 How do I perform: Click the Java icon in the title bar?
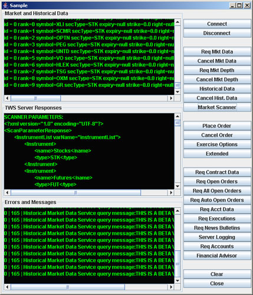[x=6, y=5]
